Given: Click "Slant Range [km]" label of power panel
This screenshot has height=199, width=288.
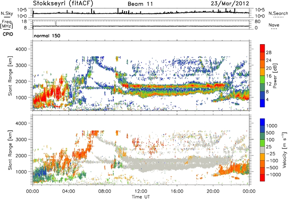Looking at the screenshot, I should (x=10, y=76).
